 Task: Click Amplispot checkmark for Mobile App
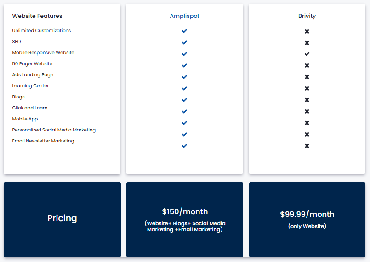pyautogui.click(x=184, y=123)
